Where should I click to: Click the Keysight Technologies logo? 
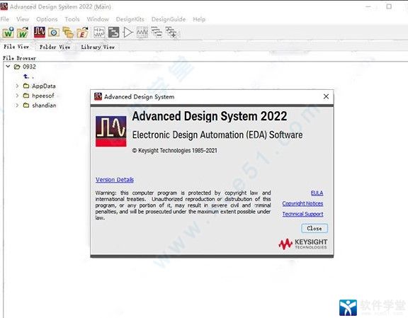303,244
